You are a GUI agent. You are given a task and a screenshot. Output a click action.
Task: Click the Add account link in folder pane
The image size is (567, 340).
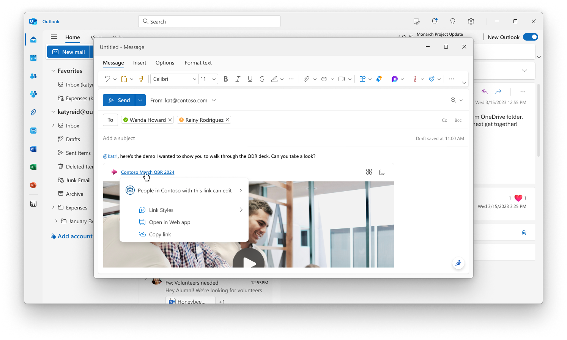pyautogui.click(x=72, y=236)
